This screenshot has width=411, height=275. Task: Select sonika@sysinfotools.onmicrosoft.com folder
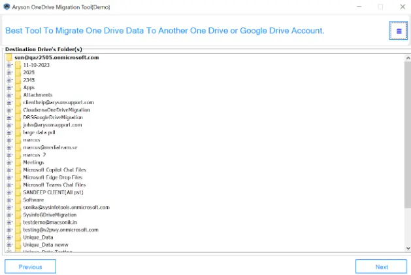click(66, 208)
